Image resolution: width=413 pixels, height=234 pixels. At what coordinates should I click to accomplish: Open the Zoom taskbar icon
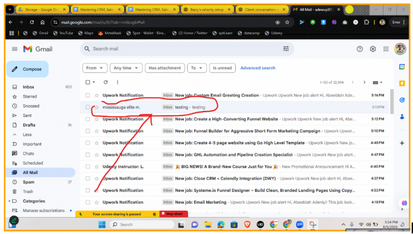(300, 225)
